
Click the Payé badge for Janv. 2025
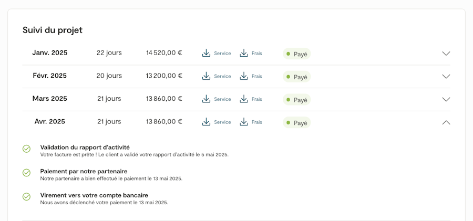(x=297, y=54)
